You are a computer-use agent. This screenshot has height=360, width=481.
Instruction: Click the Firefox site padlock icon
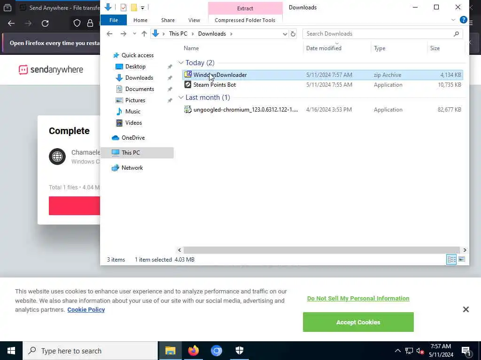click(90, 23)
